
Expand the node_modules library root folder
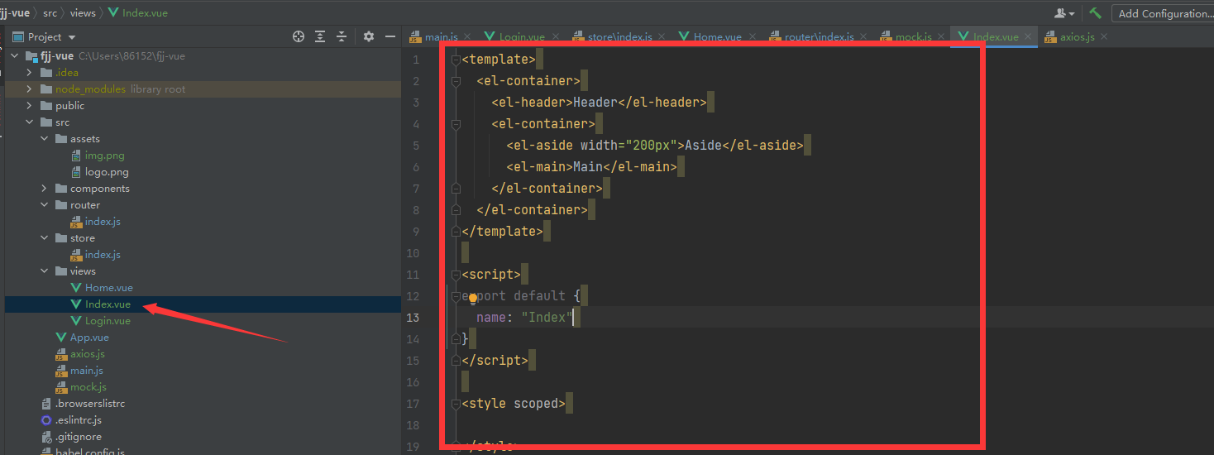31,89
